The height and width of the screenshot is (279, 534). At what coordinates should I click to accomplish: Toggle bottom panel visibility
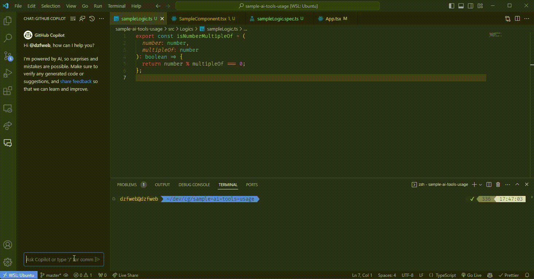click(461, 6)
